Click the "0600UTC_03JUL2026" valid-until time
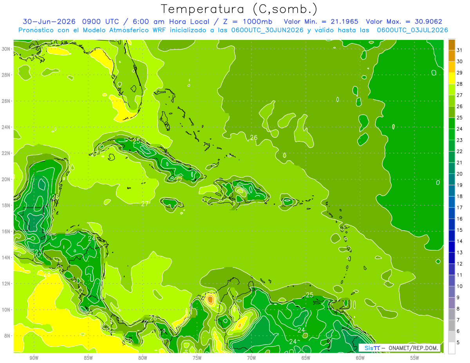Screen dimensions: 470x363 [x=412, y=30]
